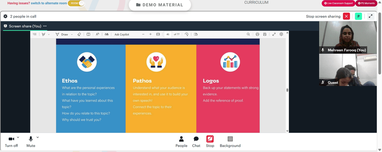Viewport: 382px width, 152px height.
Task: Toggle the alternate ROOM switch
Action: pos(76,3)
